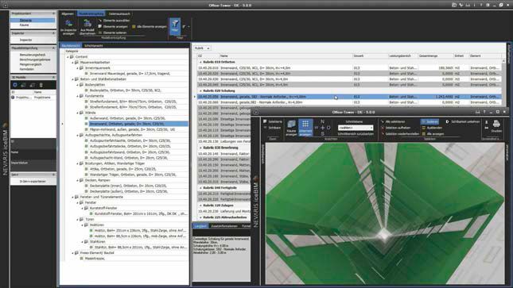The height and width of the screenshot is (288, 513).
Task: Open the Inspector link in the sidebar
Action: pos(25,40)
